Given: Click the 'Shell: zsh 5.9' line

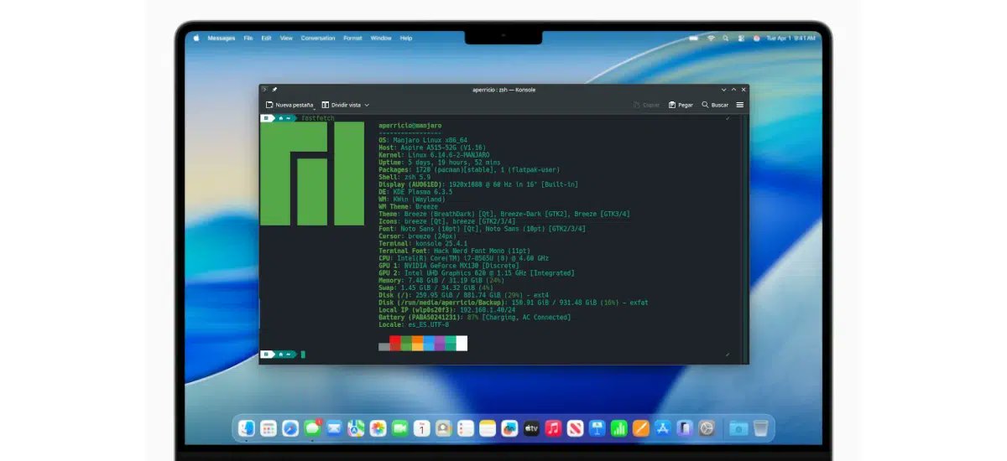Looking at the screenshot, I should [404, 177].
